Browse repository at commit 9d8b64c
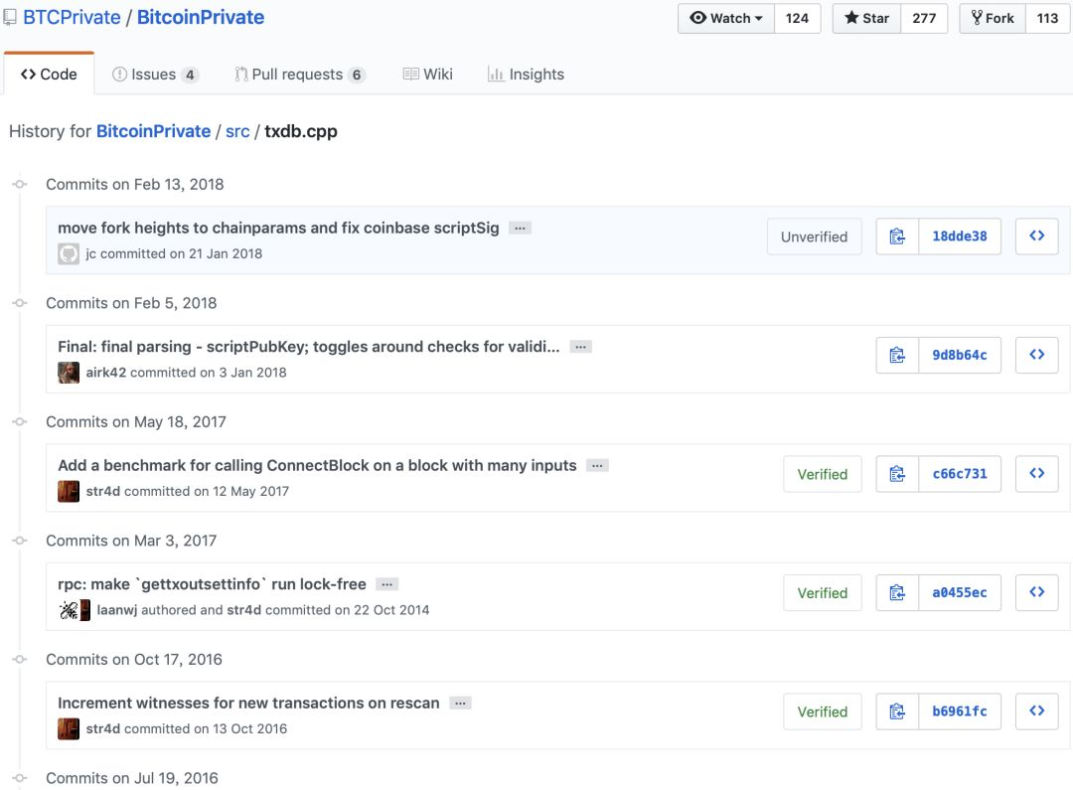Viewport: 1073px width, 790px height. pyautogui.click(x=1036, y=355)
